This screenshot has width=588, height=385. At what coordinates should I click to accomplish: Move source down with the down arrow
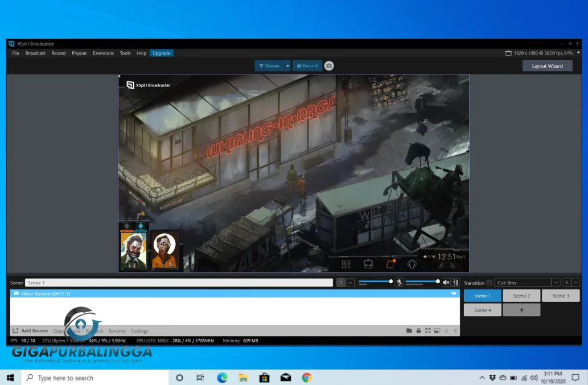[x=446, y=331]
